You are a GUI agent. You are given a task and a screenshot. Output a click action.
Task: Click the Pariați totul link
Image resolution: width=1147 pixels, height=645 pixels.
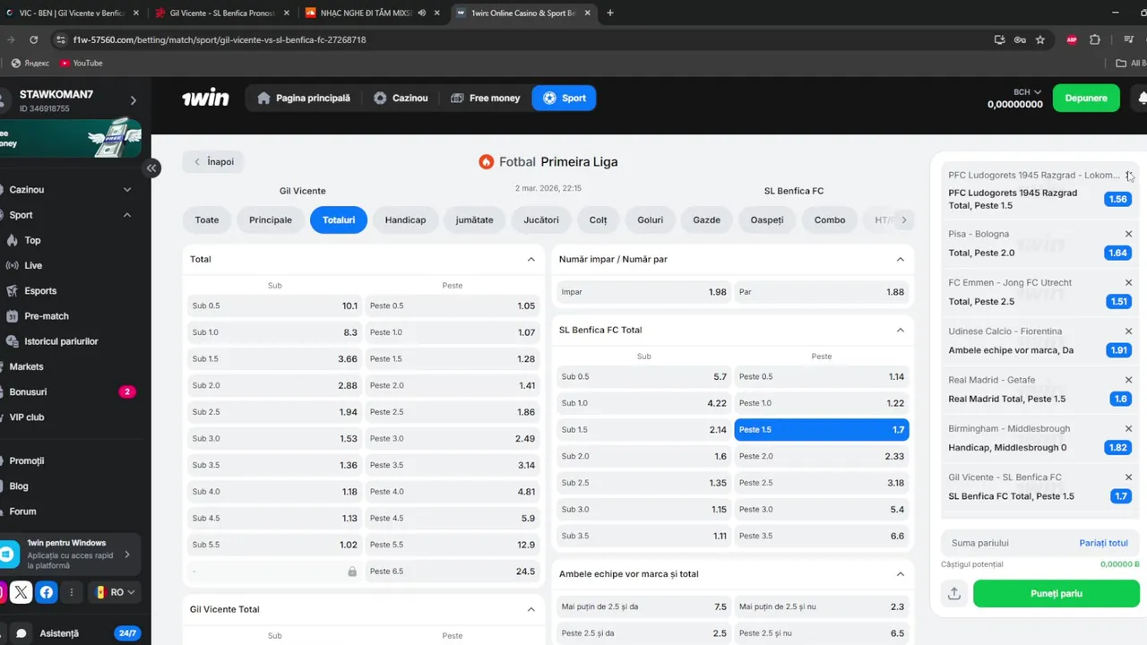click(x=1103, y=543)
